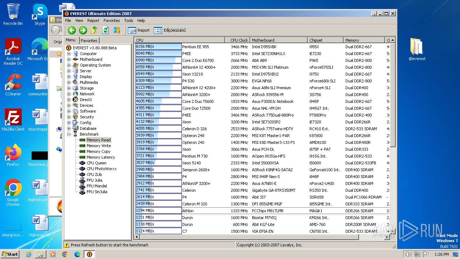Click the vertical scrollbar down arrow
Viewport: 460px width, 259px height.
392,232
